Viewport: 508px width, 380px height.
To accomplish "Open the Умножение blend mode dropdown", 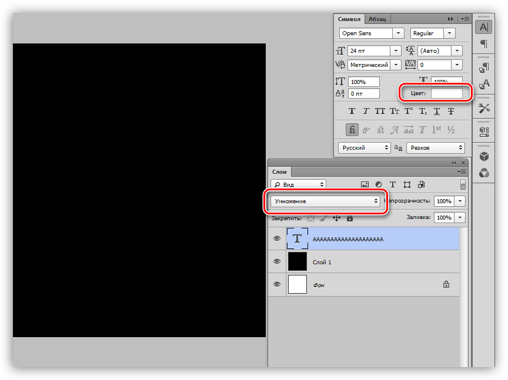I will (325, 201).
